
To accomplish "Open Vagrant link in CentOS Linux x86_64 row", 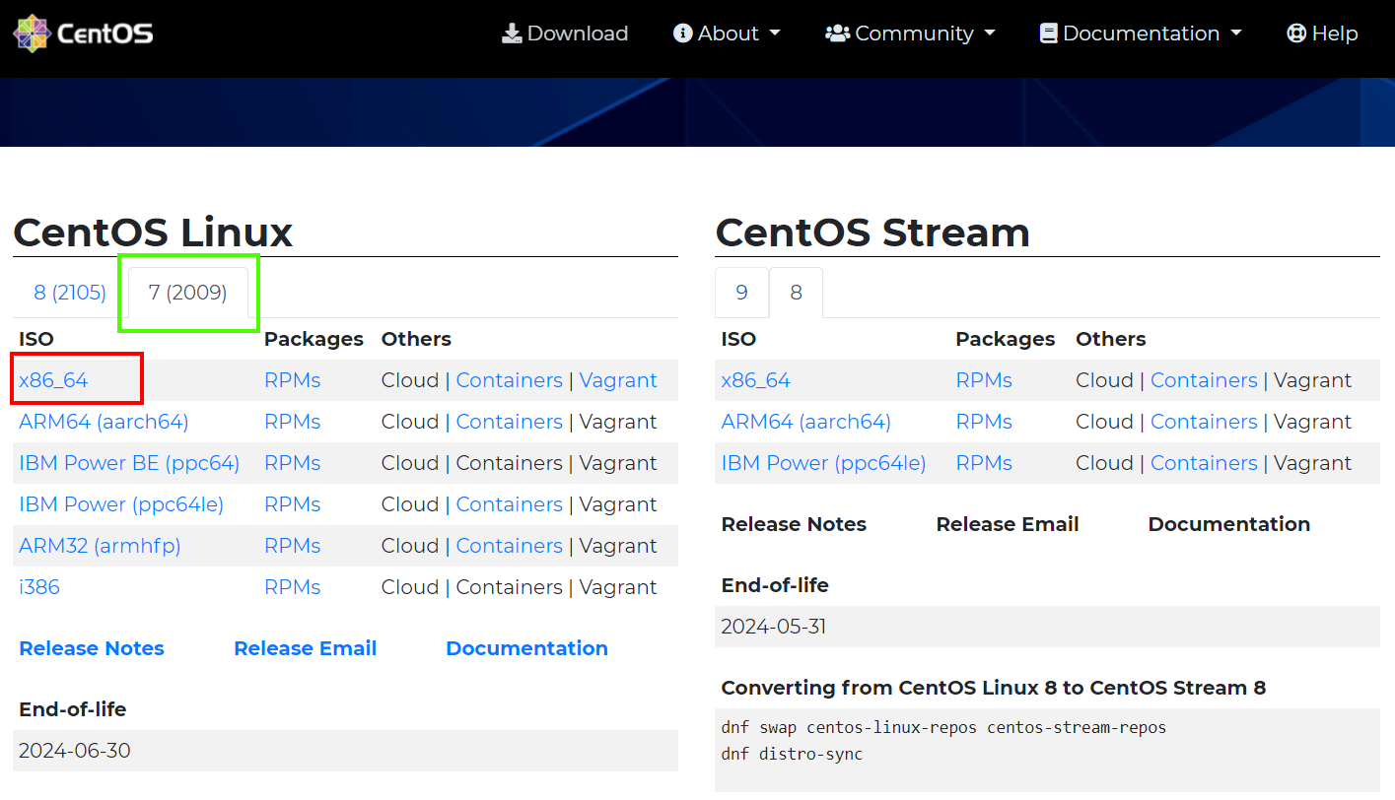I will [618, 380].
